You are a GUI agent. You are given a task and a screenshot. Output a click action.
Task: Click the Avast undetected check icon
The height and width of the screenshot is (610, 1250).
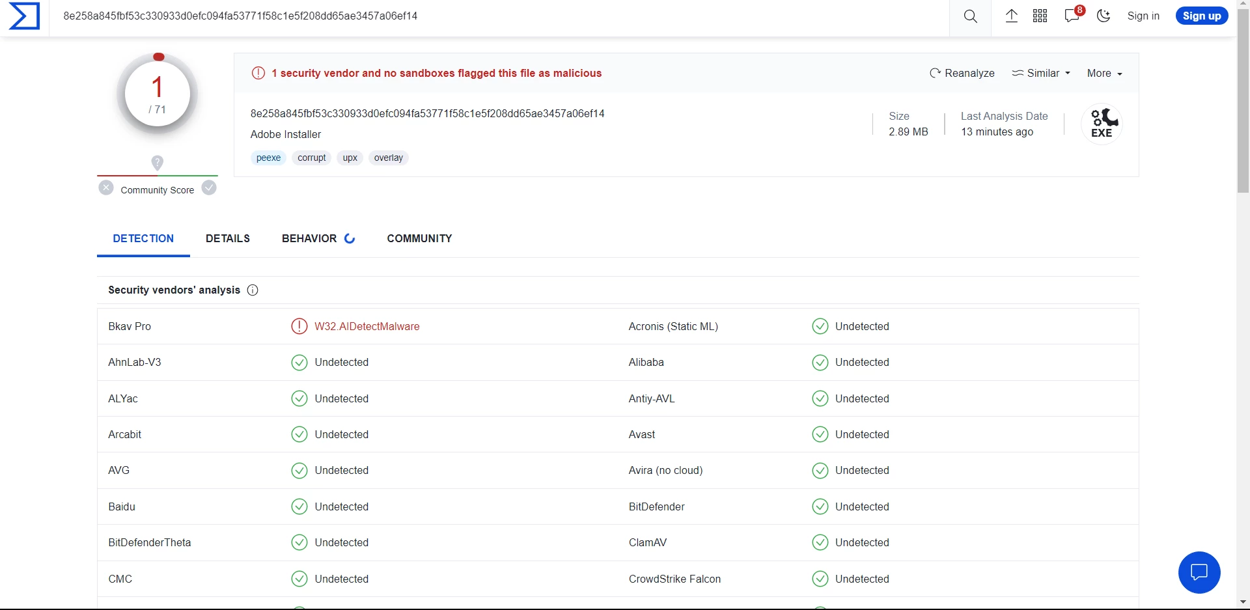820,434
